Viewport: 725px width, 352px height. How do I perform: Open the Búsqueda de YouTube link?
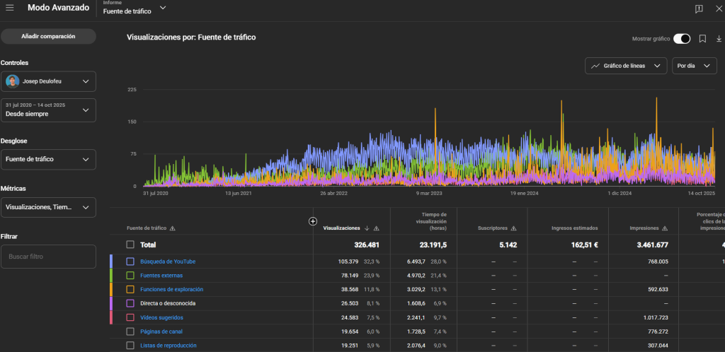(x=168, y=262)
